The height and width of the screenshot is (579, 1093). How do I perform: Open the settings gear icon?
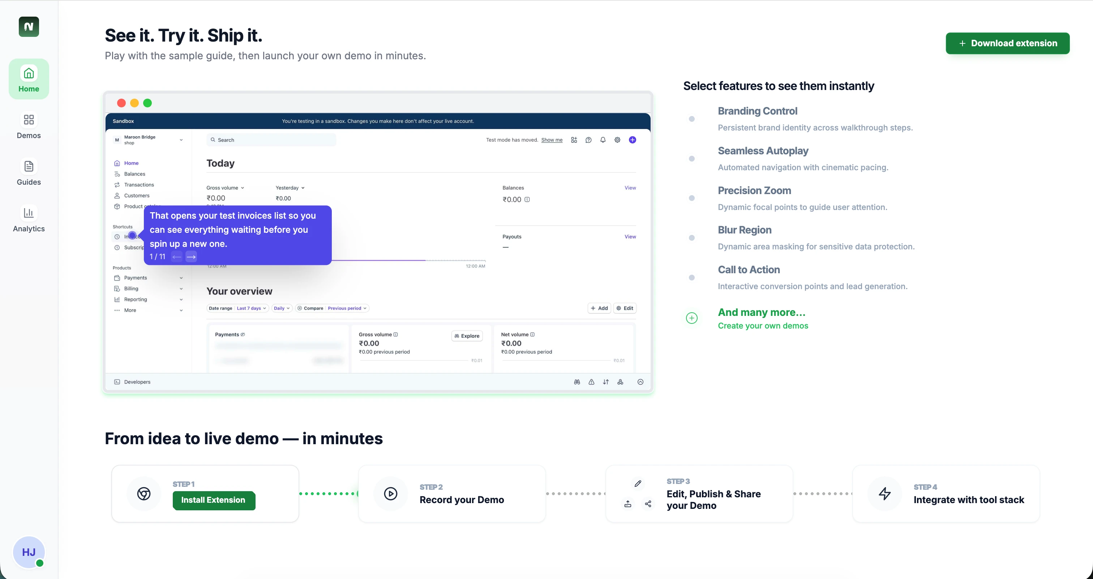[617, 140]
